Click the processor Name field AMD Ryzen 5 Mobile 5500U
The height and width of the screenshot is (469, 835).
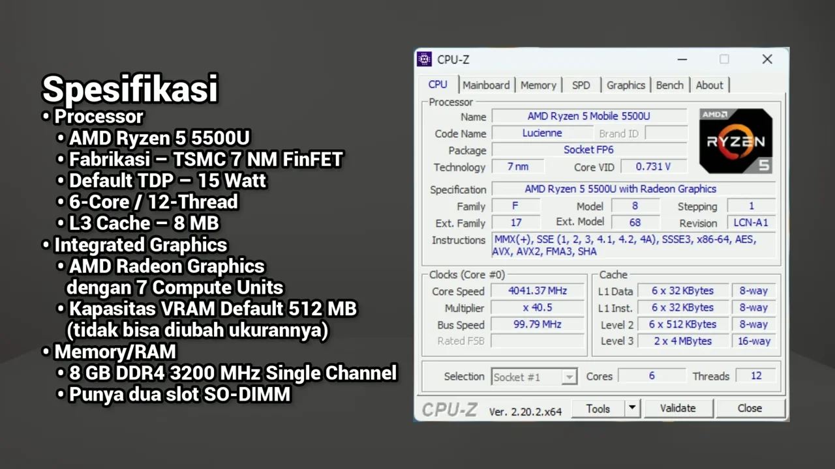click(588, 116)
